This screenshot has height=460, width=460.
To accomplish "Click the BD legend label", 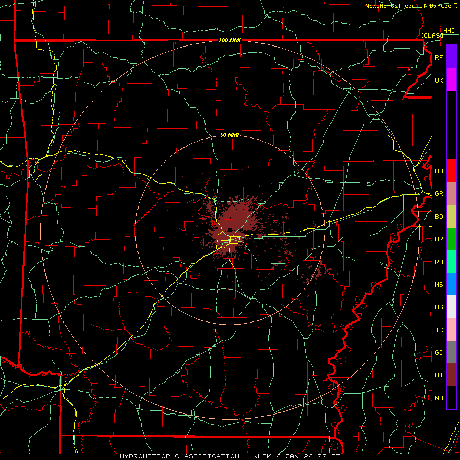I will tap(439, 217).
